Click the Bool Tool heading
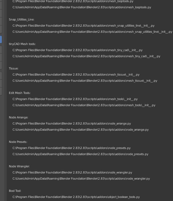 (15, 191)
